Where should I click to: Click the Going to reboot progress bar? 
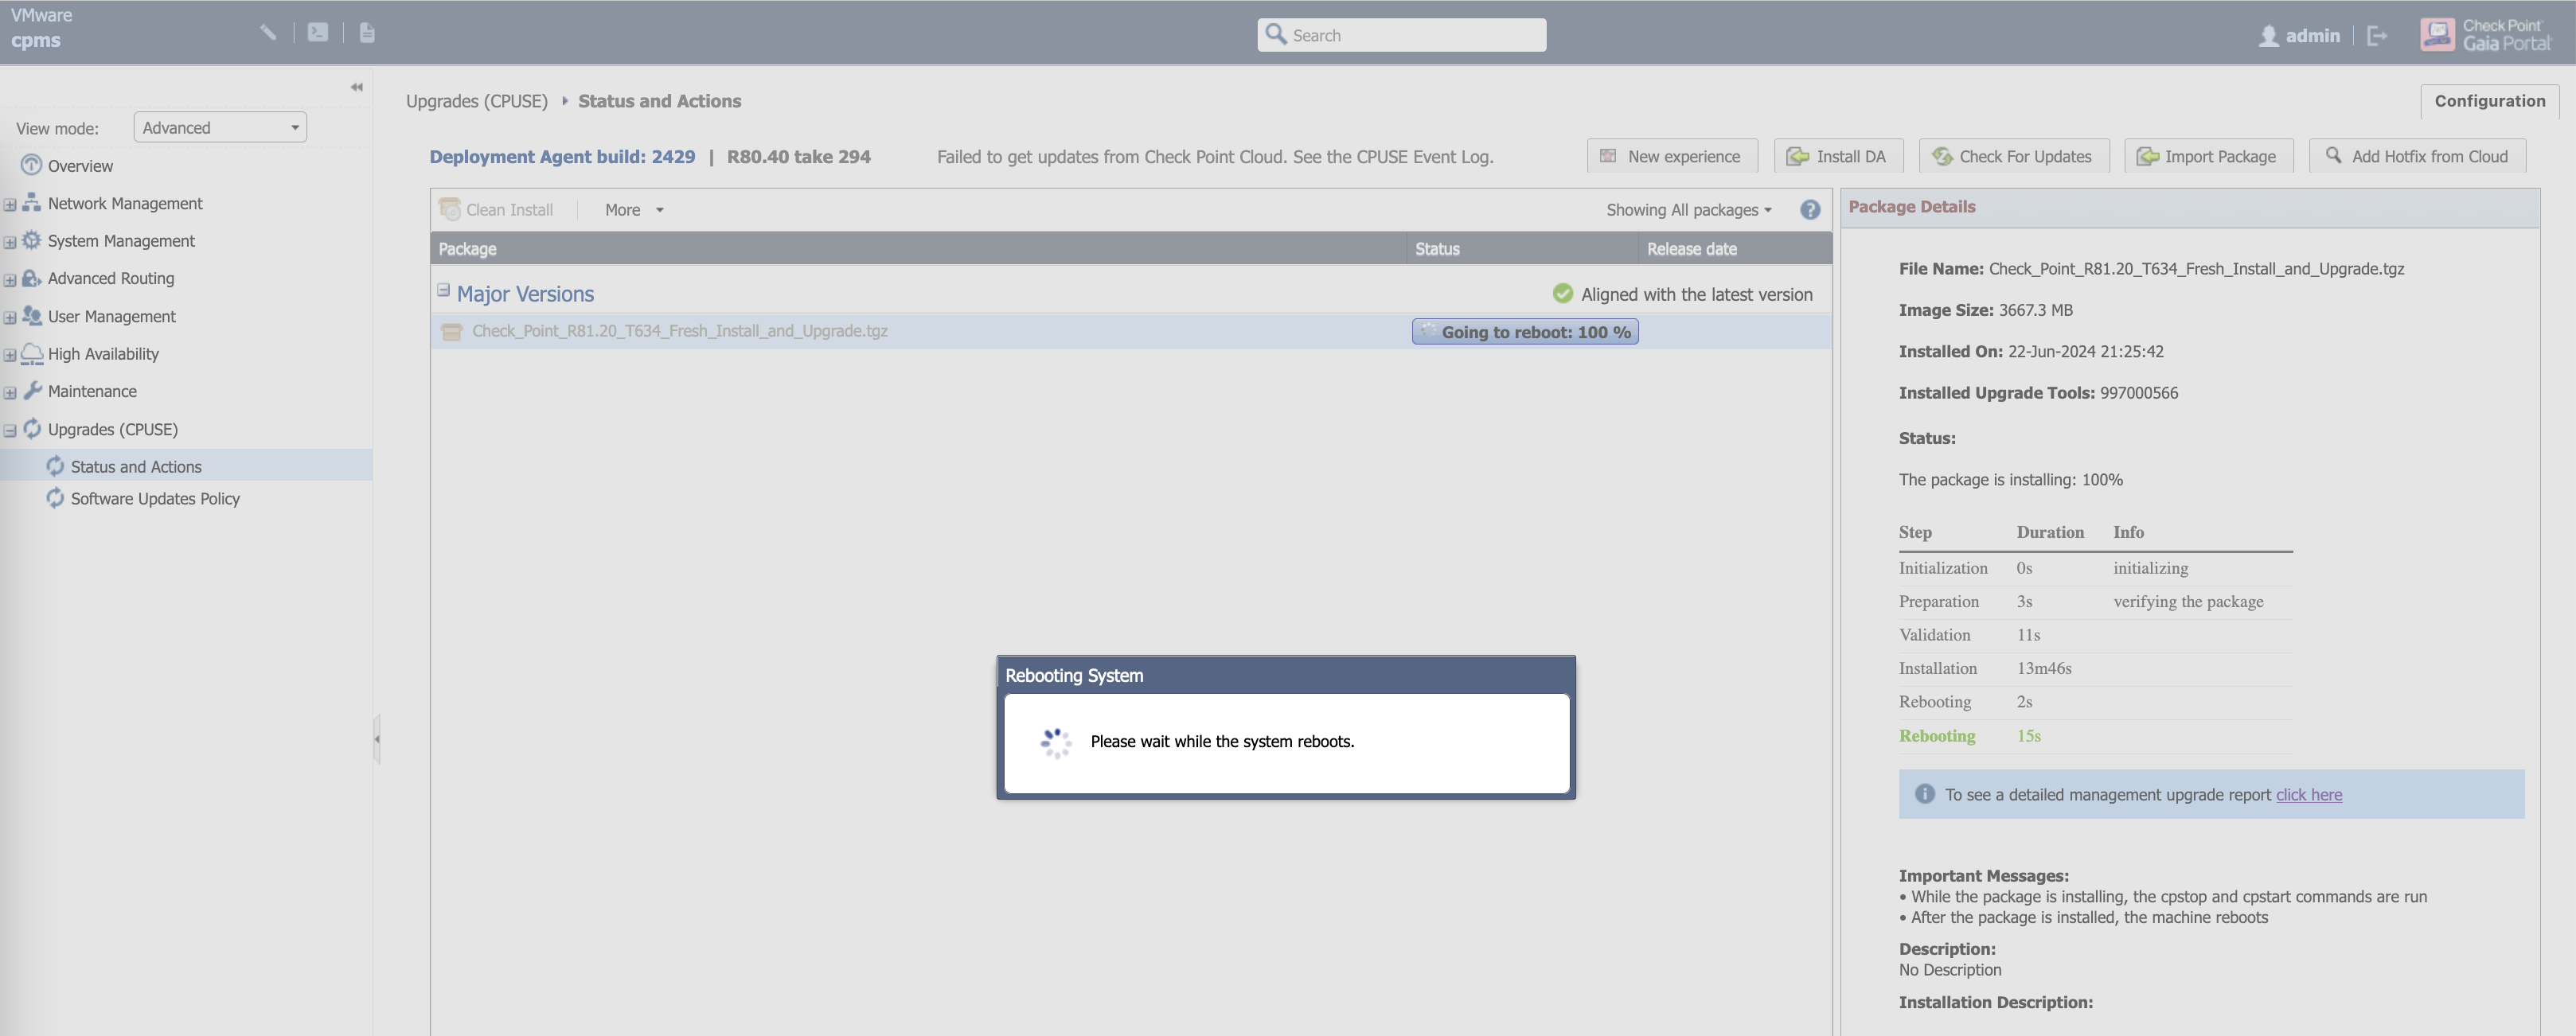coord(1524,332)
